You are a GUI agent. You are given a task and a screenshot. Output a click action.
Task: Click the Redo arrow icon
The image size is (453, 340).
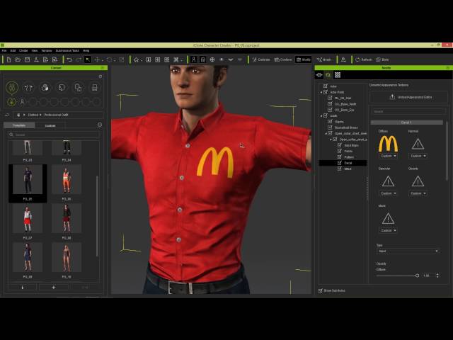(x=79, y=59)
